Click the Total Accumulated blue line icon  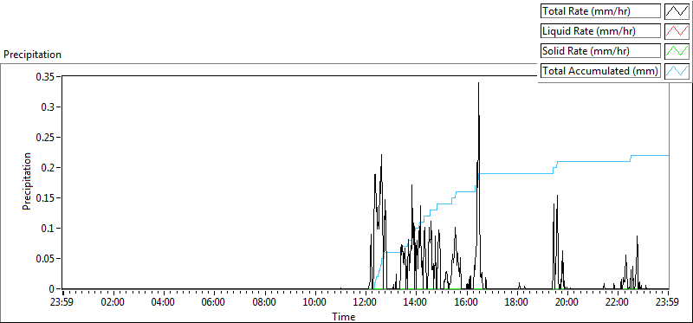(677, 70)
